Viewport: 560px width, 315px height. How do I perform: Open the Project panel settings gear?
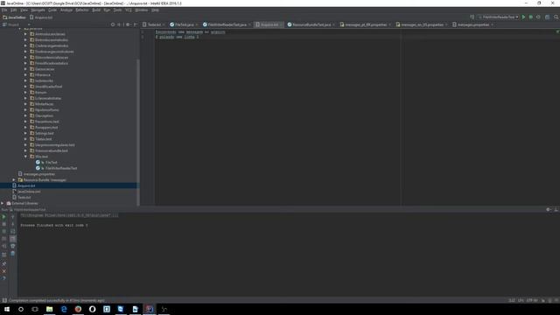coord(128,24)
